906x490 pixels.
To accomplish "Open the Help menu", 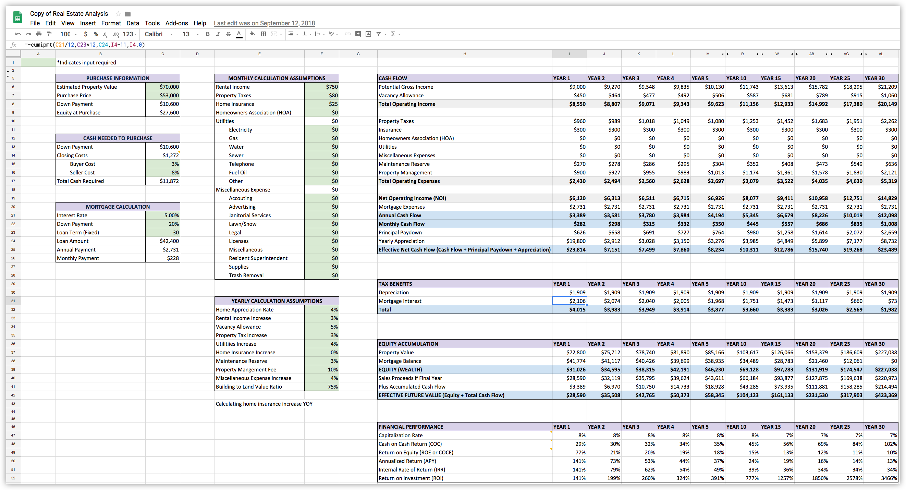I will tap(200, 23).
